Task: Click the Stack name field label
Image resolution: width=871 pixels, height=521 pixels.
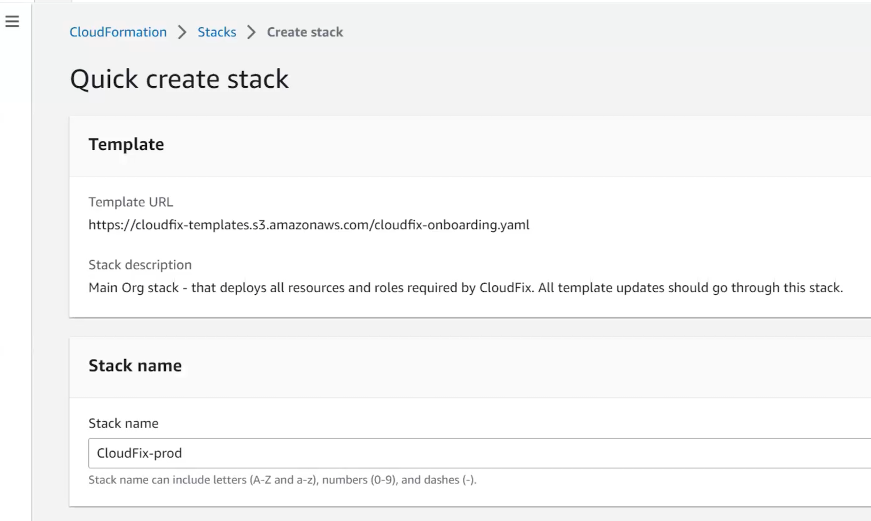Action: click(123, 423)
